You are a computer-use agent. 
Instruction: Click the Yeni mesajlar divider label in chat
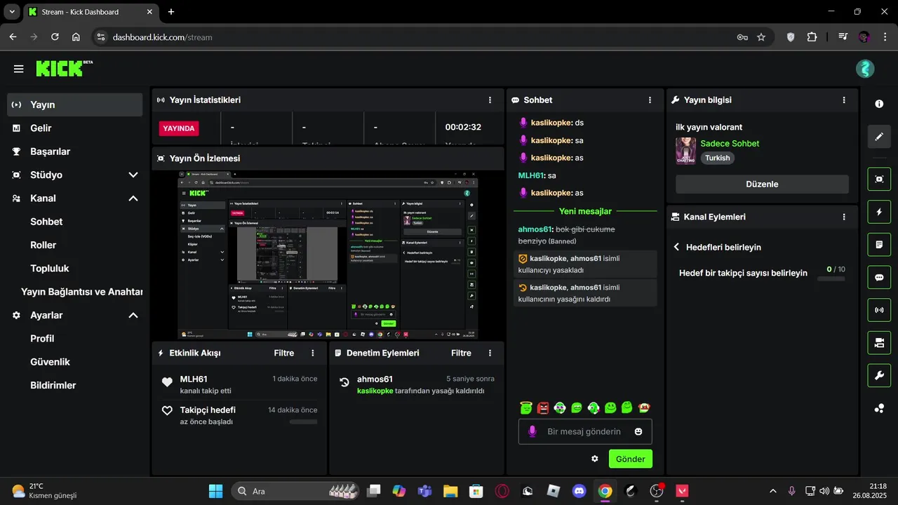pyautogui.click(x=585, y=211)
